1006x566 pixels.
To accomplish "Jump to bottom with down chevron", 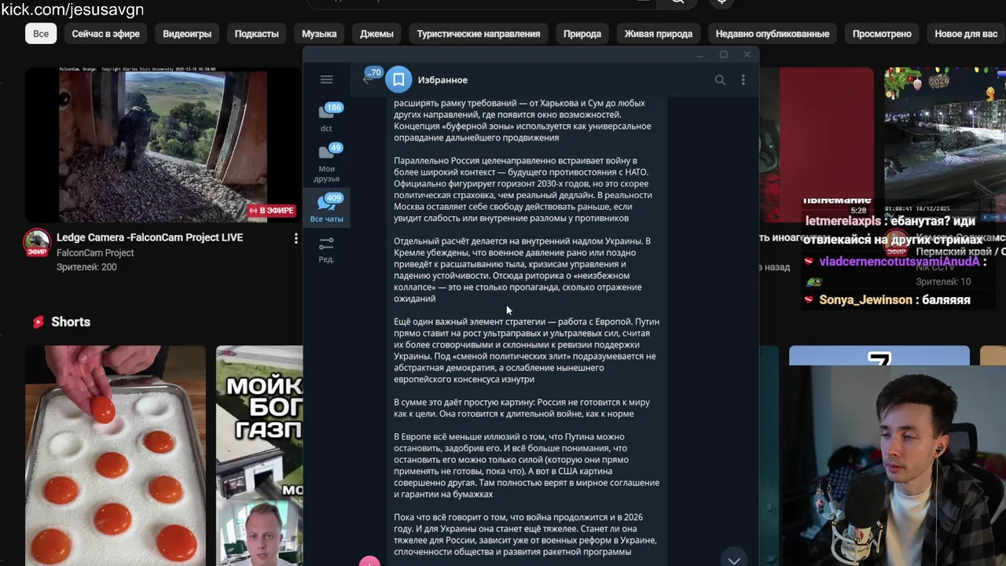I will coord(733,560).
